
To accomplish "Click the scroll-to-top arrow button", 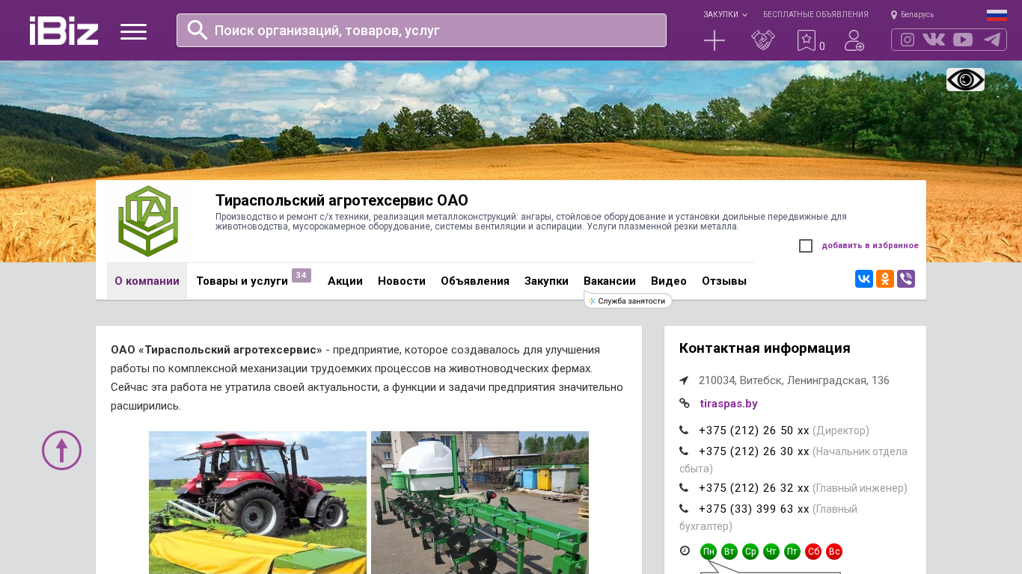I will (x=61, y=450).
